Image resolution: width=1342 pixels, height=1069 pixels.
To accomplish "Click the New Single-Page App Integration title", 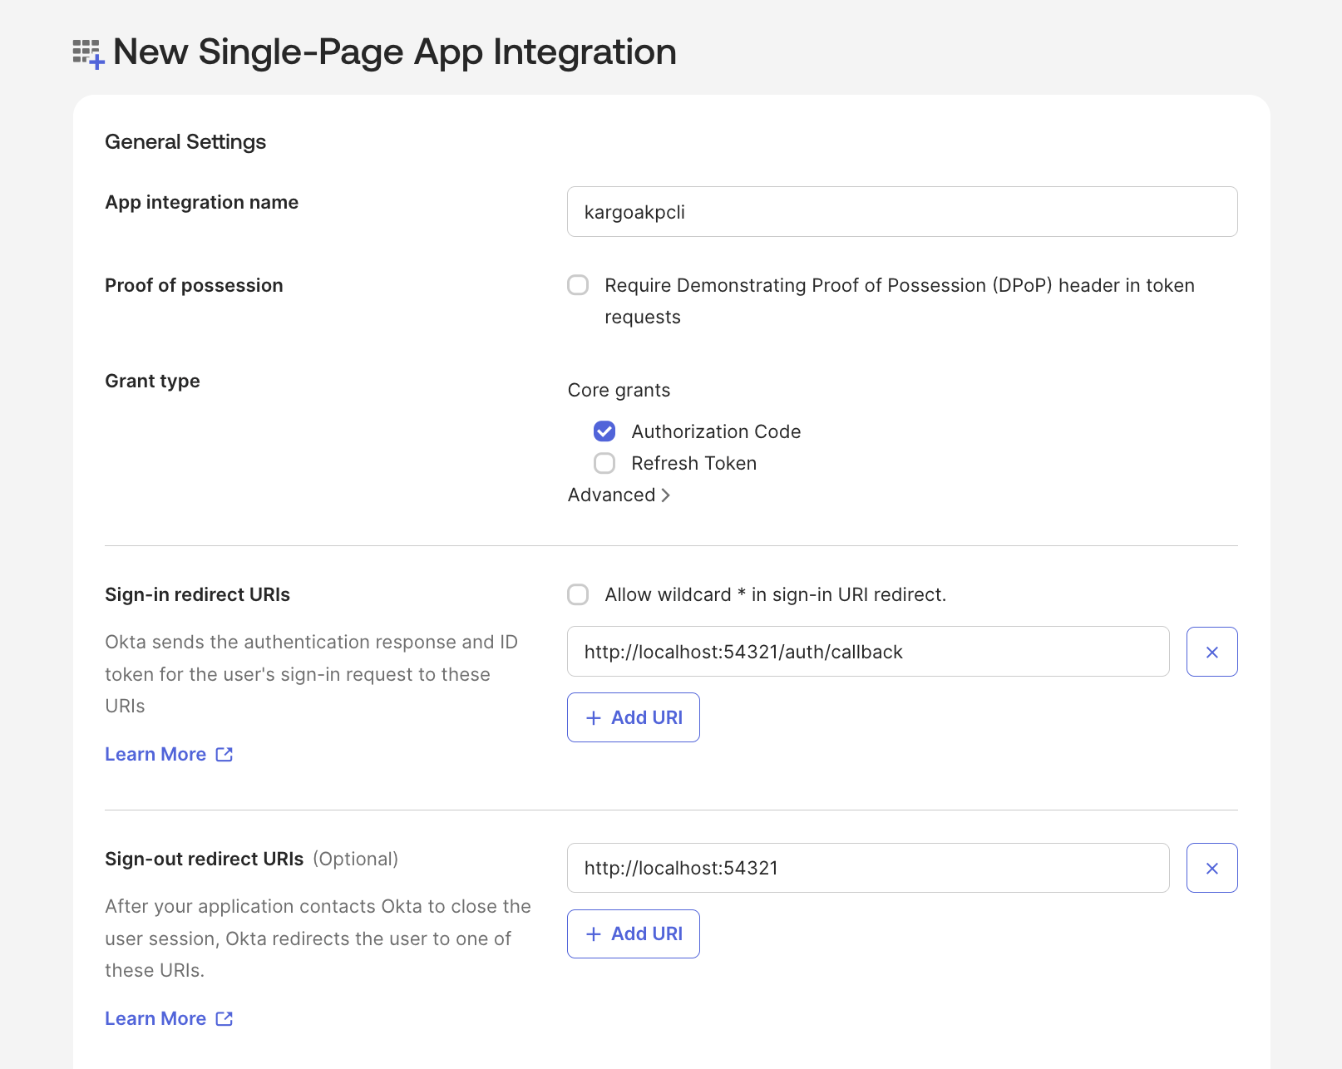I will tap(395, 52).
